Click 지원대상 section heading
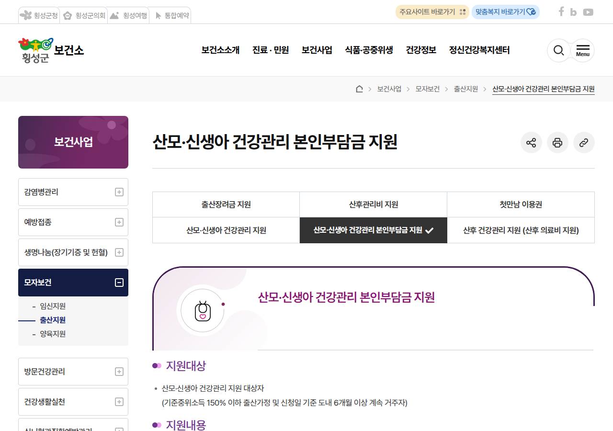The height and width of the screenshot is (431, 613). point(186,366)
